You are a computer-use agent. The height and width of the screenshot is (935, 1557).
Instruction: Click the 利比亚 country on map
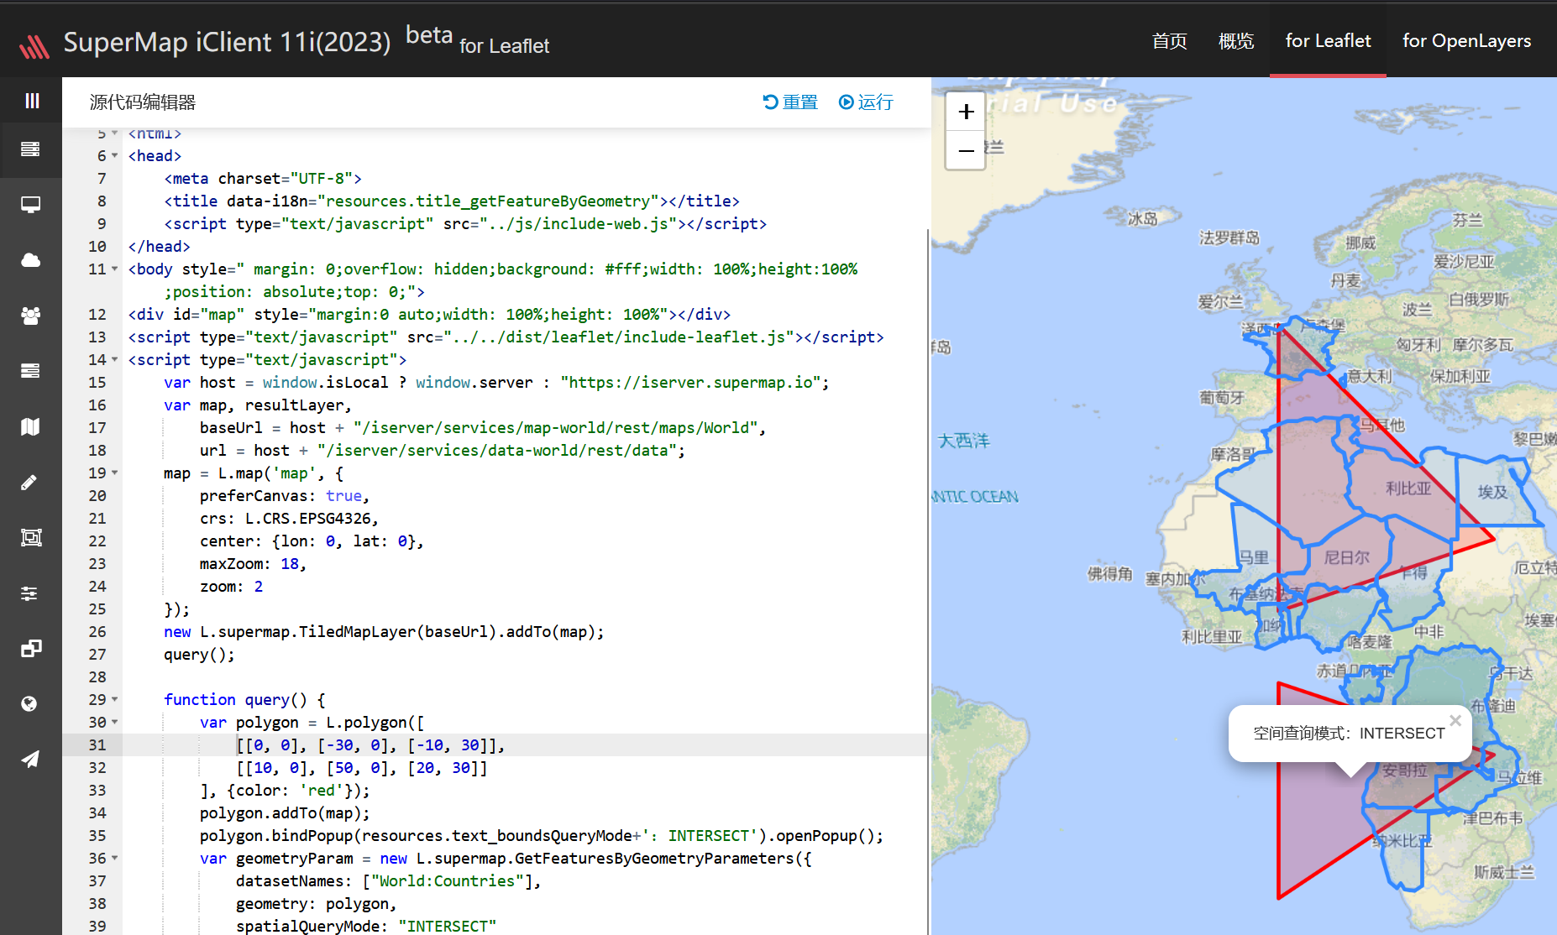coord(1408,488)
